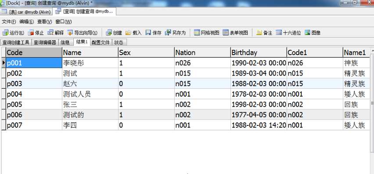Click the Sex column header
The image size is (374, 174).
146,52
